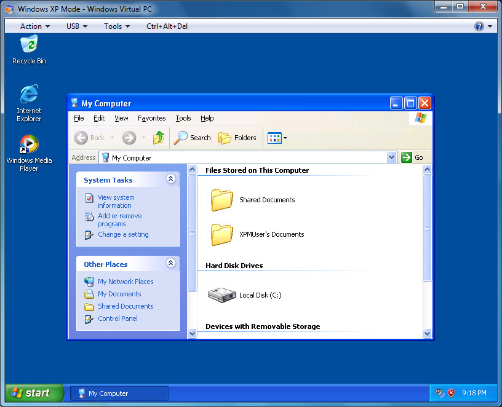Click the file list scroll down arrow
The width and height of the screenshot is (502, 407).
(428, 333)
